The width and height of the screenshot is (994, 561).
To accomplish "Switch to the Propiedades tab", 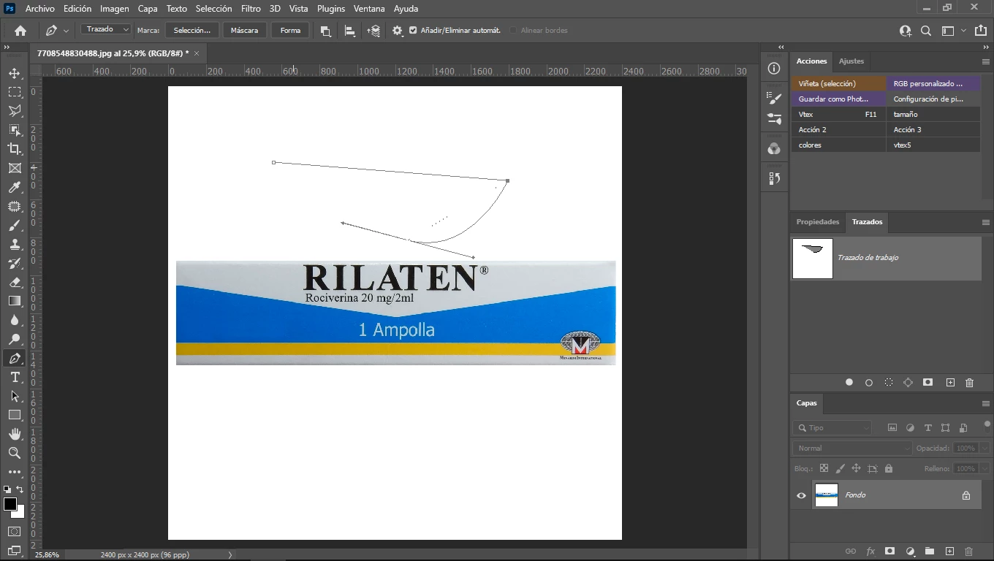I will [x=818, y=222].
